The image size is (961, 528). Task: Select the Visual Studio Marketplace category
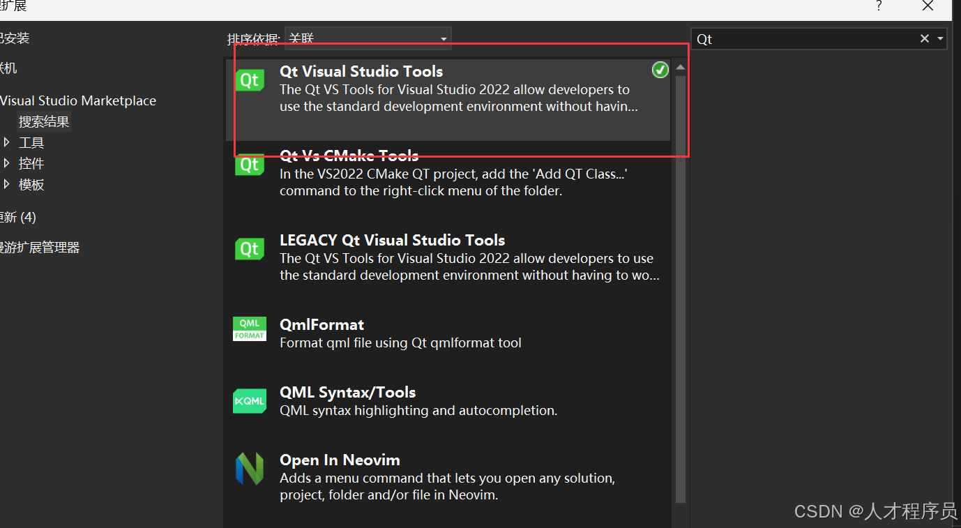click(78, 101)
